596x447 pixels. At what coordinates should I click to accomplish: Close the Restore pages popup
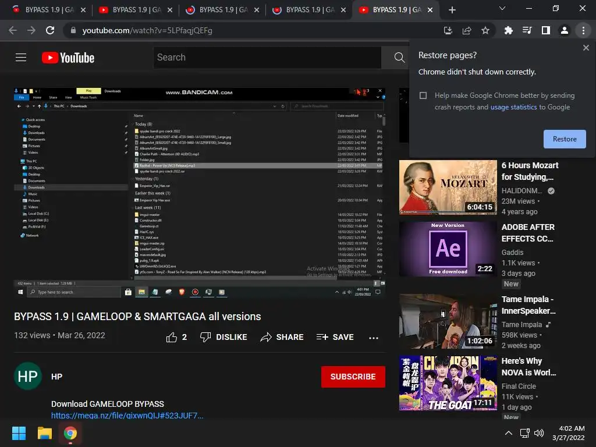[586, 48]
